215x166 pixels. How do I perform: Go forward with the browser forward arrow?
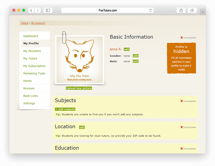(38, 10)
